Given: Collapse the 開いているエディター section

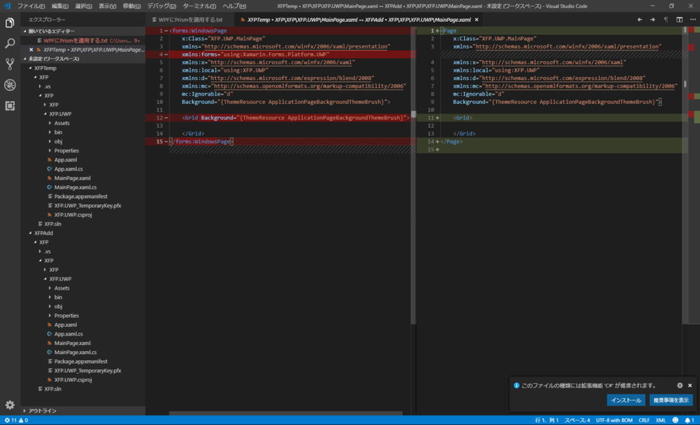Looking at the screenshot, I should click(83, 31).
